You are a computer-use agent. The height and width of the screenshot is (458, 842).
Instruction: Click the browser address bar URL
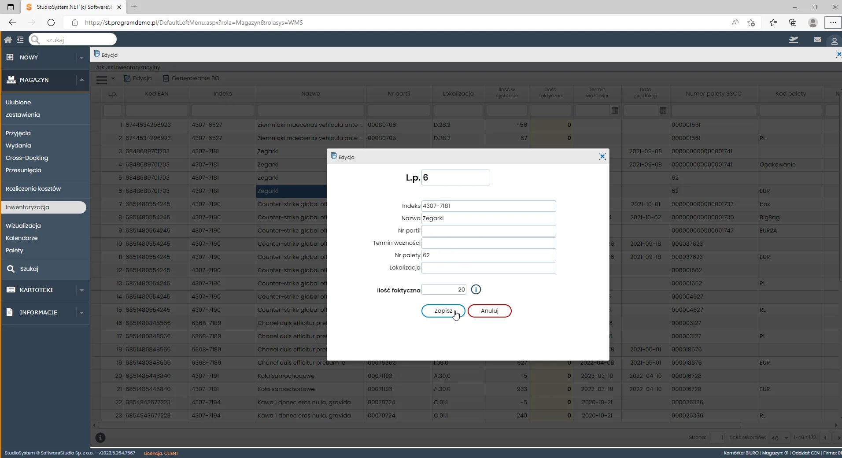(194, 22)
